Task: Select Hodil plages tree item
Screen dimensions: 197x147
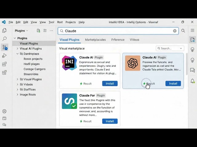Action: (x=31, y=64)
